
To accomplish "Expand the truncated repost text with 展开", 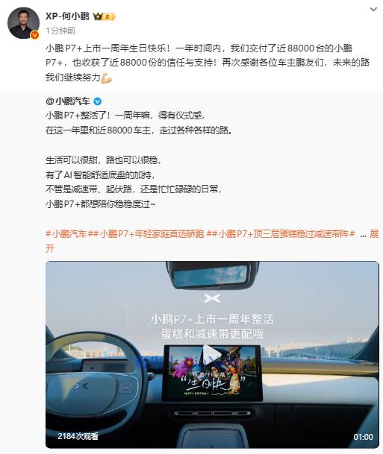I will tap(374, 234).
